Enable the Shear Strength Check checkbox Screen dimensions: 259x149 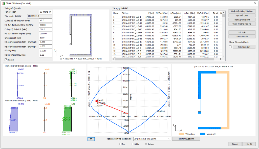pos(230,47)
